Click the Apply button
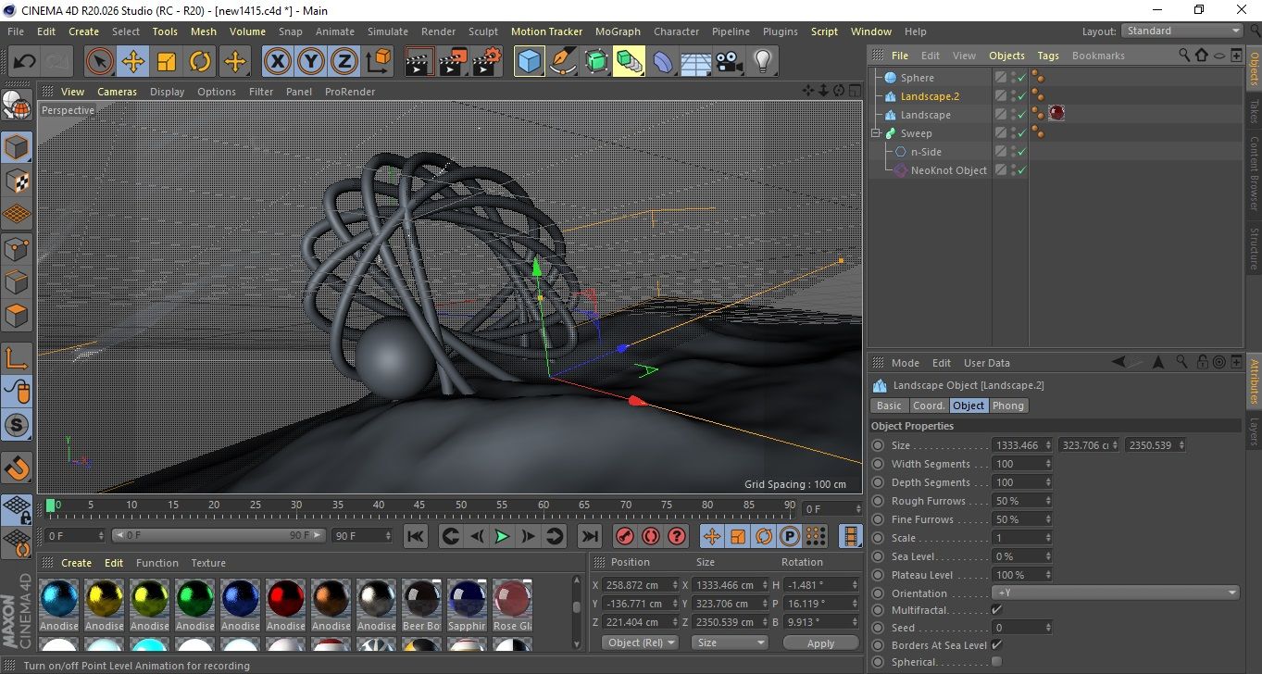 (820, 643)
